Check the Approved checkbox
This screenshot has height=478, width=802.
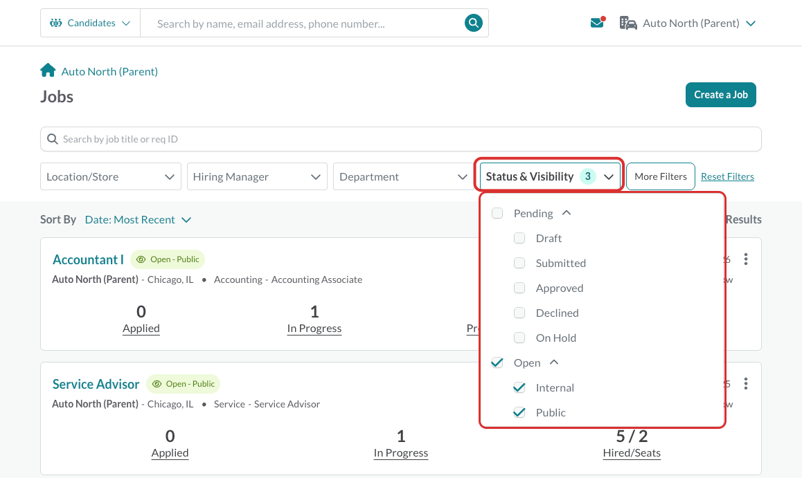(519, 288)
